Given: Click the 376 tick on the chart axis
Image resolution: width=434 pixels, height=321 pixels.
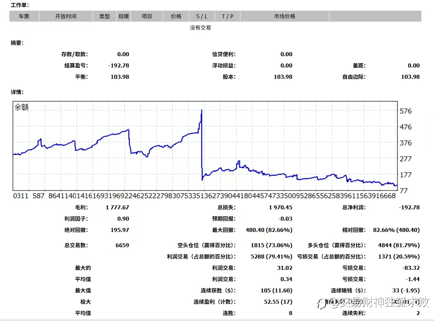Looking at the screenshot, I should coord(406,143).
